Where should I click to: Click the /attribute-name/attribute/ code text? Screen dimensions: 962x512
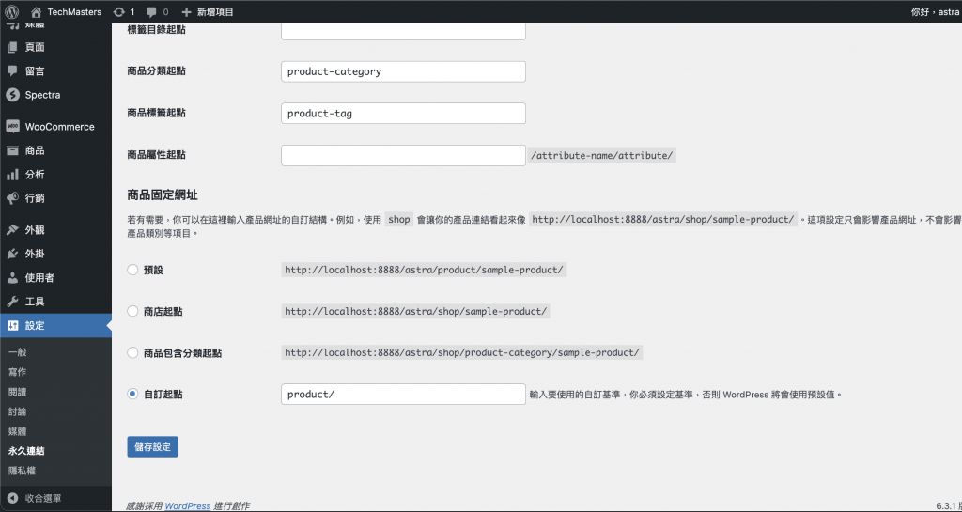tap(602, 156)
